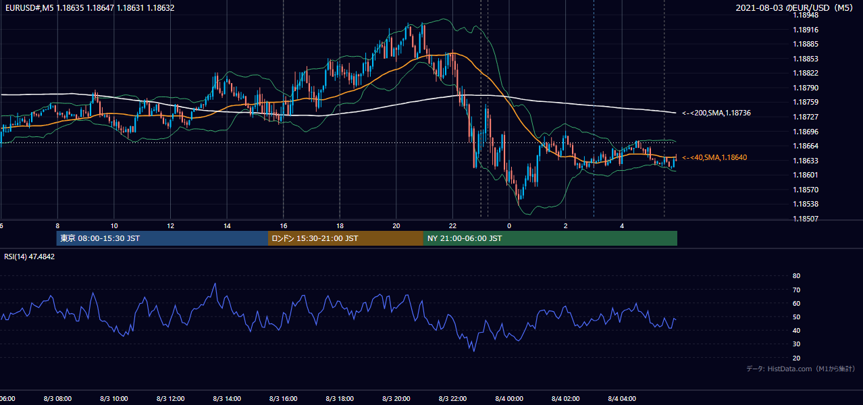Image resolution: width=863 pixels, height=405 pixels.
Task: Click the データ: HistData.com source credit
Action: coord(801,369)
